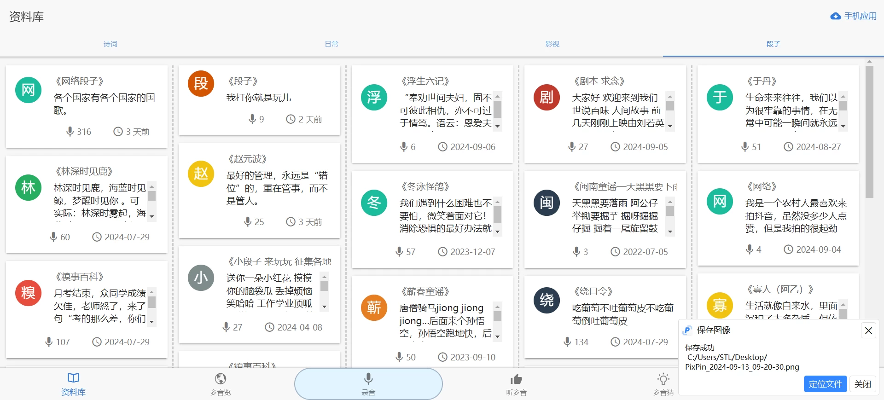
Task: Click the down arrow in 《蕲春童谣》 text scroller
Action: tap(498, 336)
